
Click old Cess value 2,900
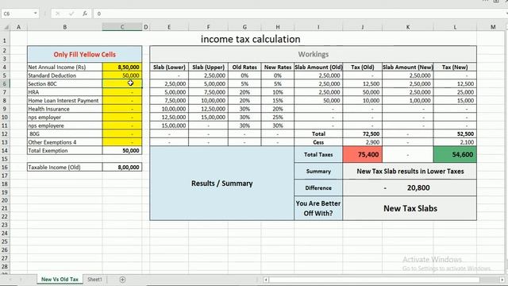362,142
